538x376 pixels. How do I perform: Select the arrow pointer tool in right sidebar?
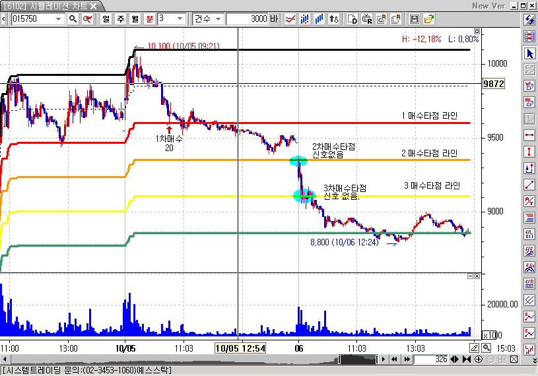click(529, 53)
